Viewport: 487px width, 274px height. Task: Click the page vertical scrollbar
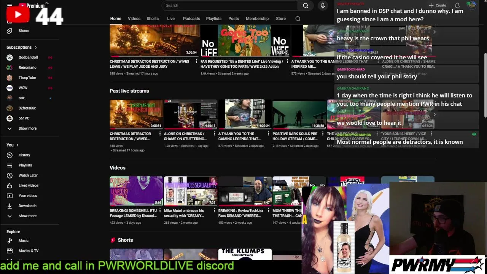point(485,85)
